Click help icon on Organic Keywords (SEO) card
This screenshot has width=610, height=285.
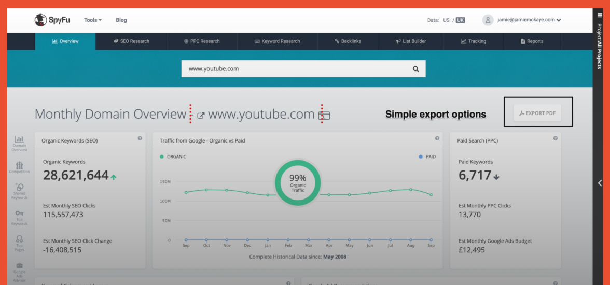click(140, 138)
